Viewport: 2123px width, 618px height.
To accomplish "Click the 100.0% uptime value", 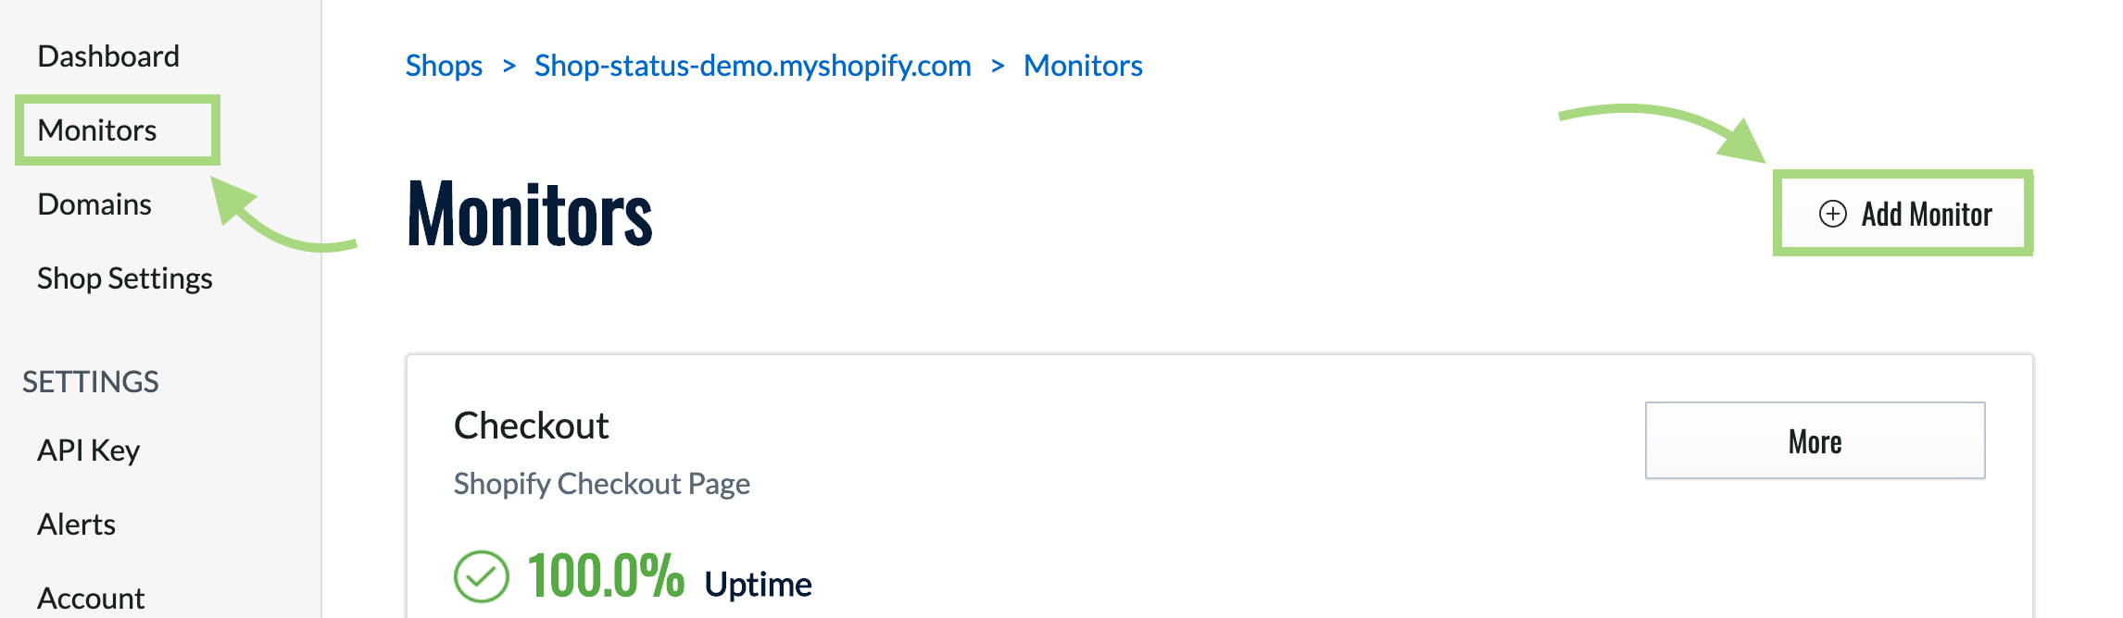I will coord(606,576).
